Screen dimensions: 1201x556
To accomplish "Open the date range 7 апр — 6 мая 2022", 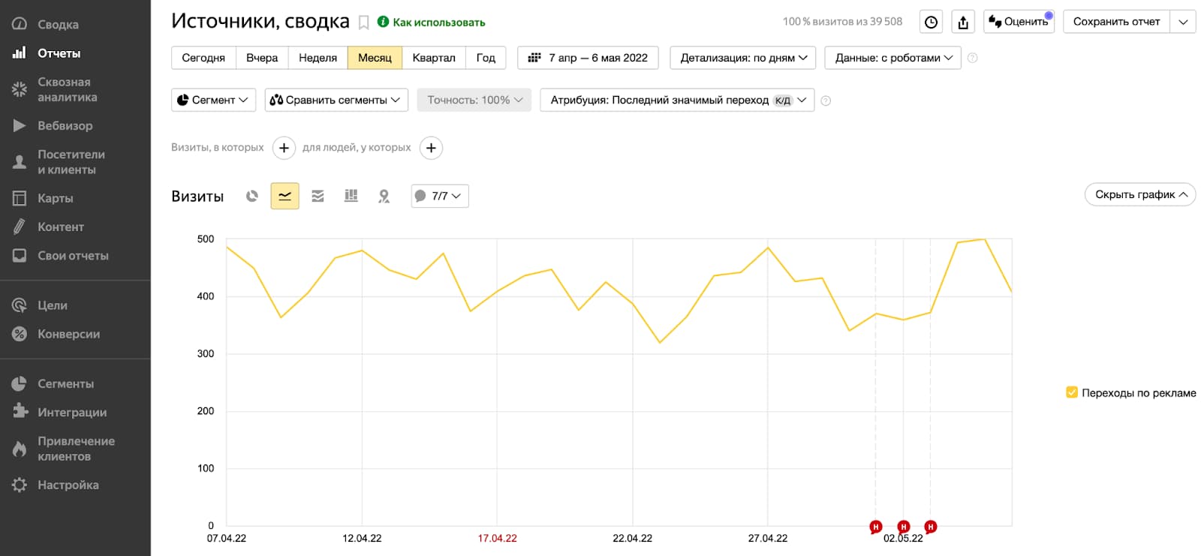I will [588, 58].
